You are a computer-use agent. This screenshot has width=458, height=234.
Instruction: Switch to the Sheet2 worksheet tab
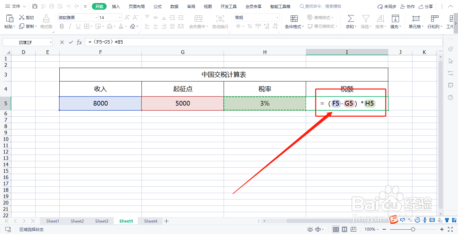(77, 221)
